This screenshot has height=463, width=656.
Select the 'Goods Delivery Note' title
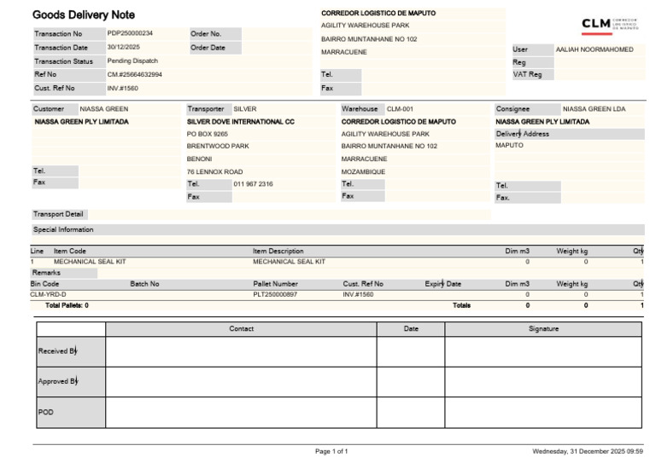coord(84,15)
